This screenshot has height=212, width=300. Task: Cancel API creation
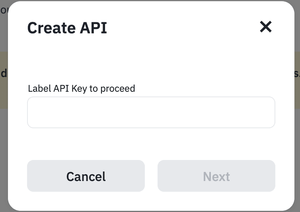86,176
